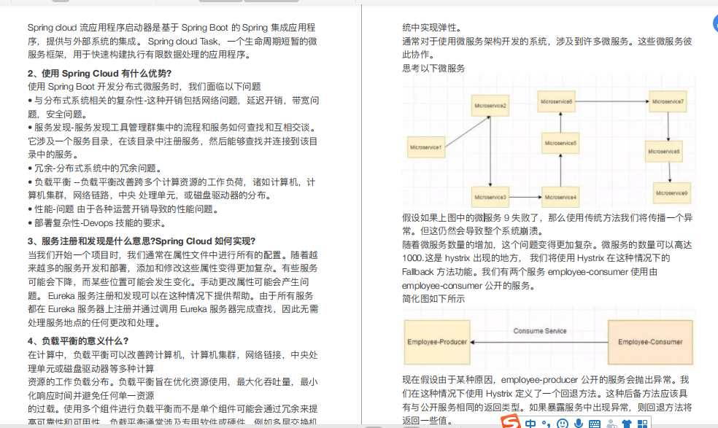Click the Microservice1 box in diagram
Screen dimensions: 718x428
426,147
